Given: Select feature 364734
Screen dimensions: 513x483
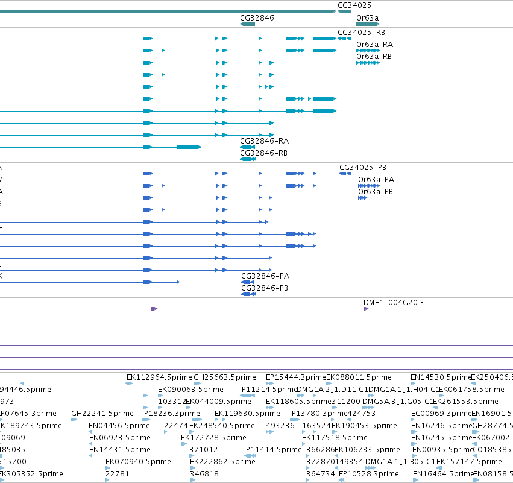Looking at the screenshot, I should pos(321,475).
